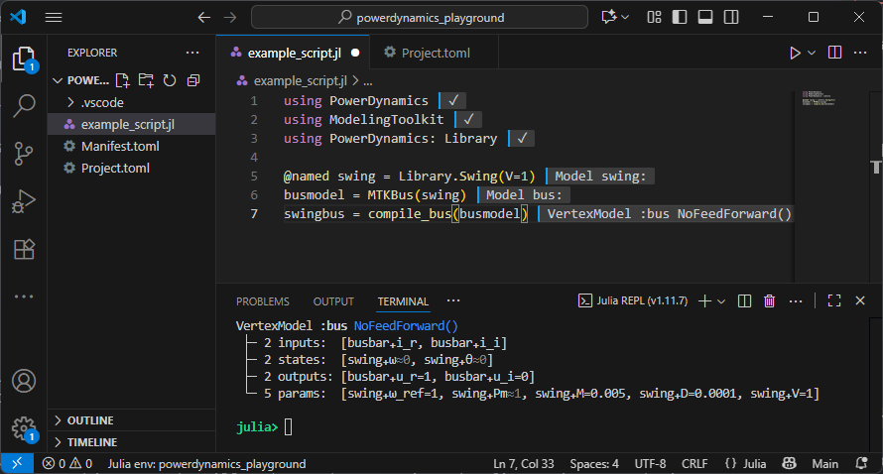Open the Extensions view
This screenshot has height=474, width=883.
(24, 249)
